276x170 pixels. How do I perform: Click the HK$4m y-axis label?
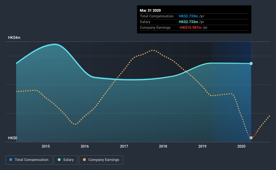coord(14,38)
